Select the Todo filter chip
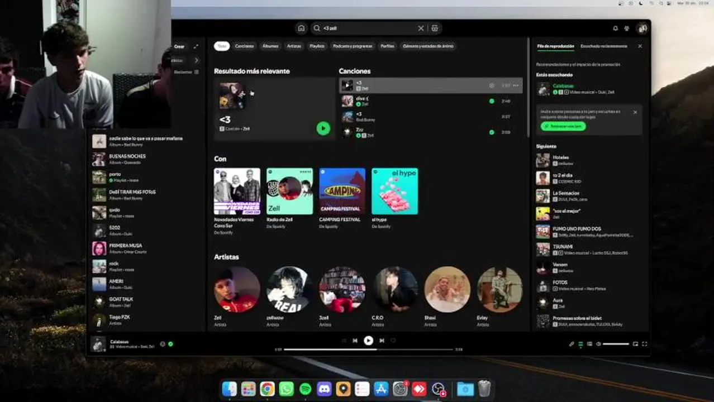Screen dimensions: 714x402 click(222, 46)
